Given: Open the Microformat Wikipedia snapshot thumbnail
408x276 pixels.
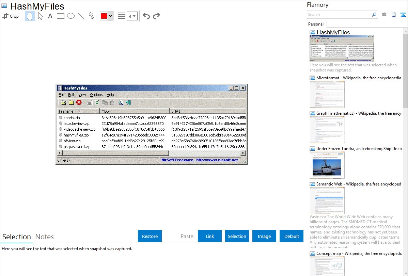Looking at the screenshot, I should (327, 94).
